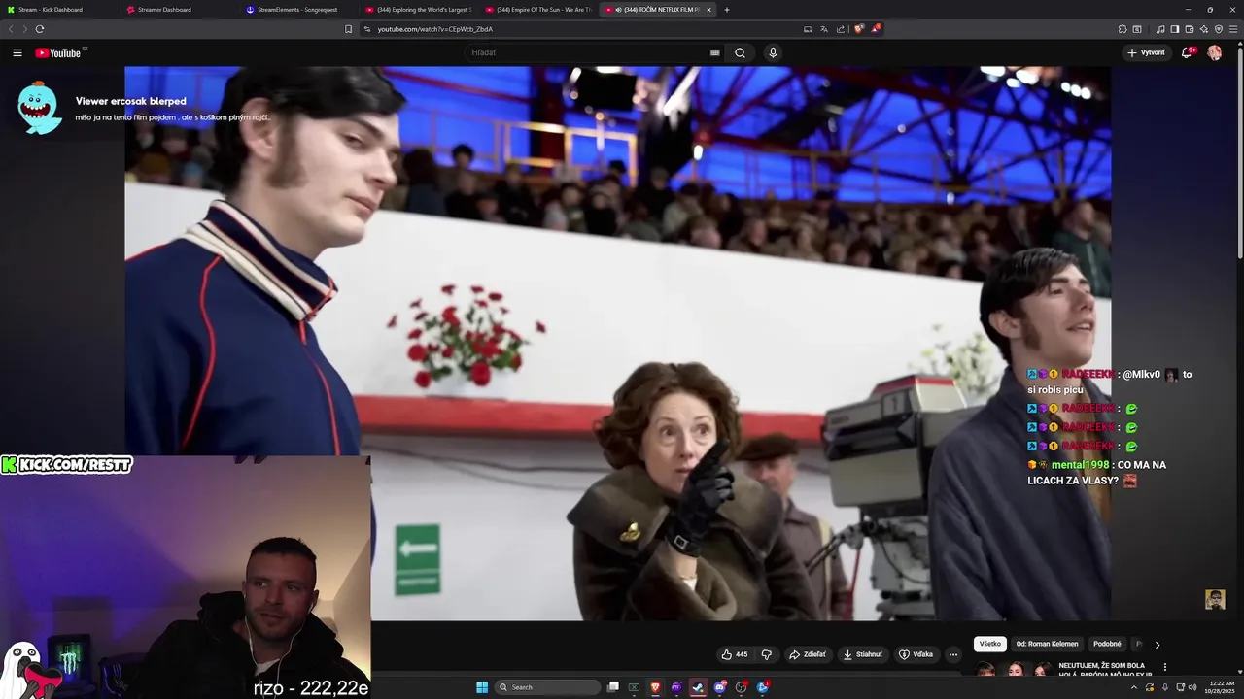
Task: Switch to Stream - Kick Dashboard tab
Action: [56, 10]
